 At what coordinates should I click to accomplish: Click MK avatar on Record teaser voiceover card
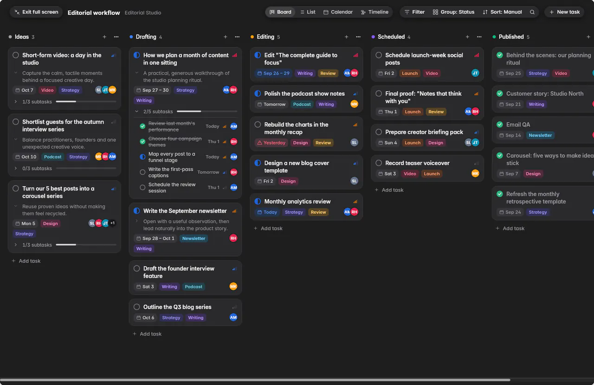[x=475, y=174]
